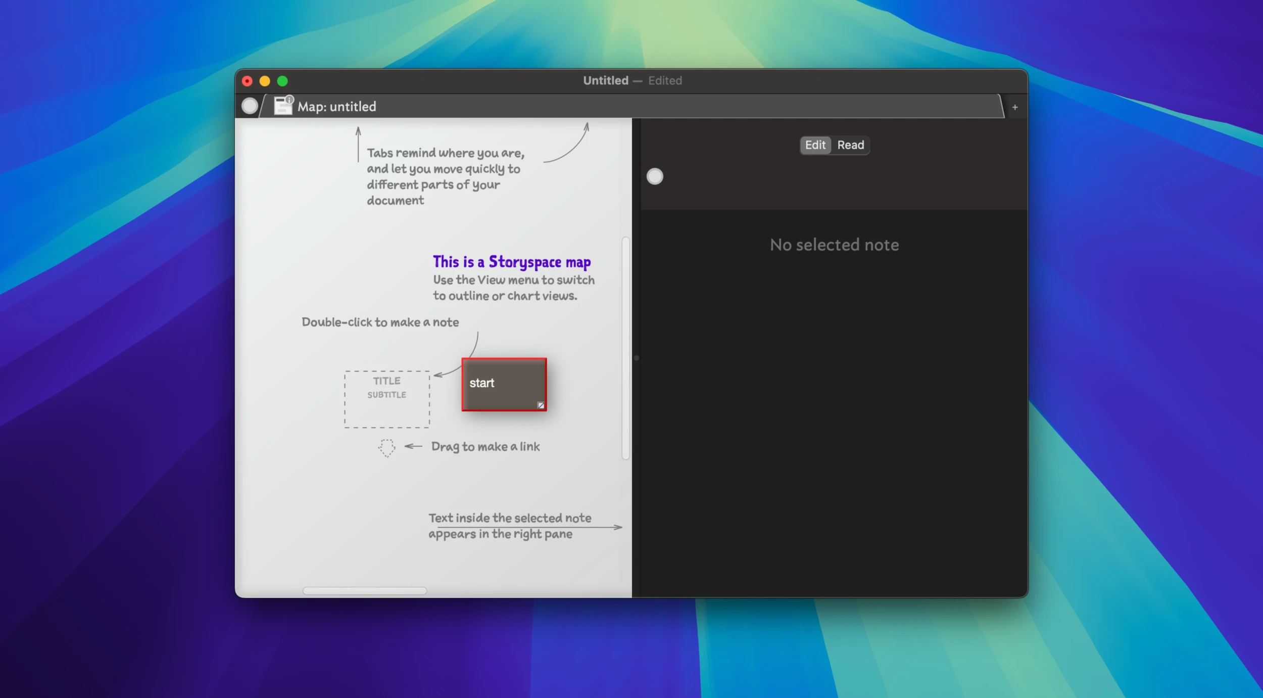Screen dimensions: 1263x698
Task: Click the gray circle left of tab bar
Action: [250, 106]
